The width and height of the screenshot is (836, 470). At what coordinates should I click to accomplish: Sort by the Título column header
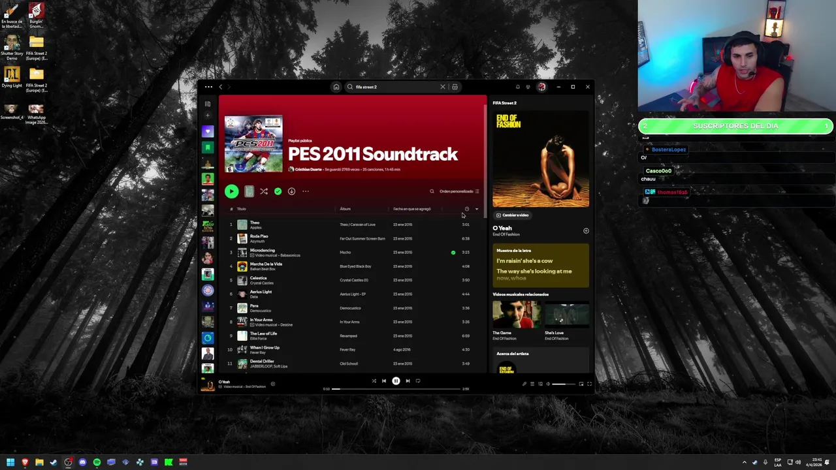[242, 209]
